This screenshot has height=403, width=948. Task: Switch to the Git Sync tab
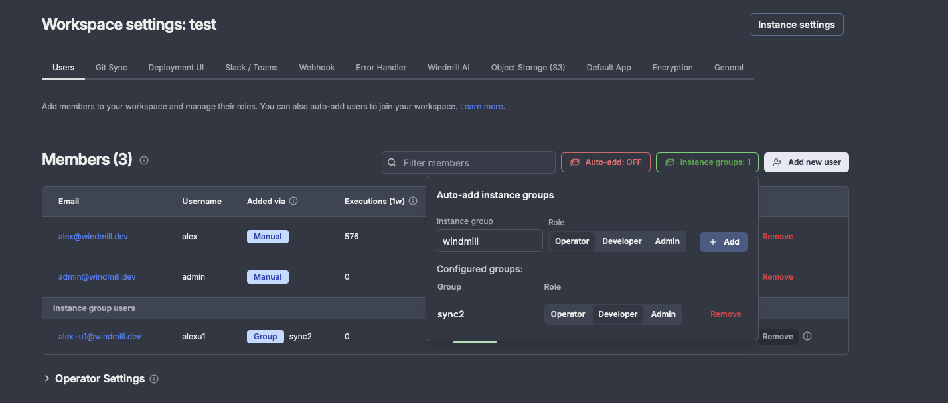tap(111, 68)
